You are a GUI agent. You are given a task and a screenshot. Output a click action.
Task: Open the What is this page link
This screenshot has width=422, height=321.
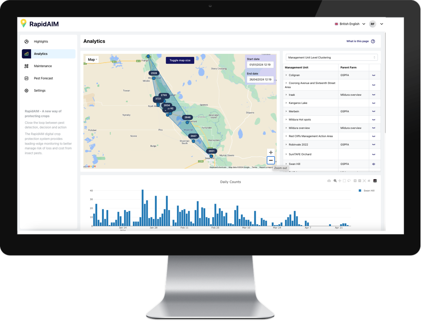tap(357, 41)
